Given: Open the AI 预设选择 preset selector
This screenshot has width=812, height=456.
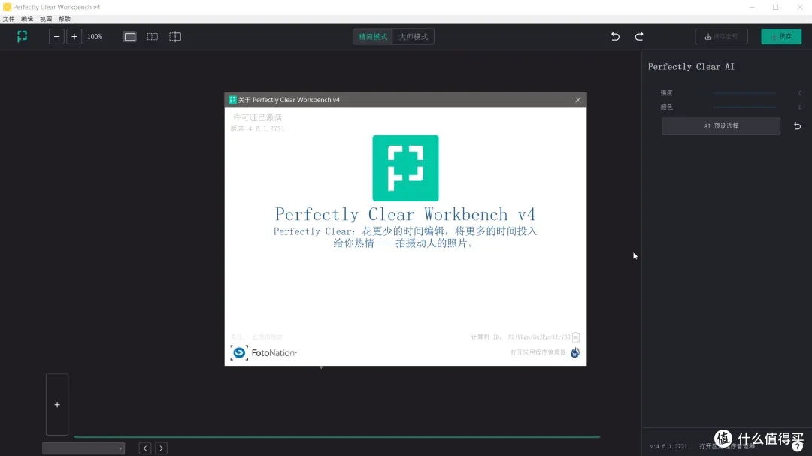Looking at the screenshot, I should [x=721, y=125].
